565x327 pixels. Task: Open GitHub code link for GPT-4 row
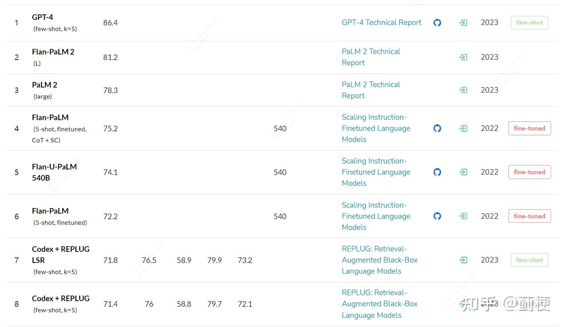(x=437, y=23)
